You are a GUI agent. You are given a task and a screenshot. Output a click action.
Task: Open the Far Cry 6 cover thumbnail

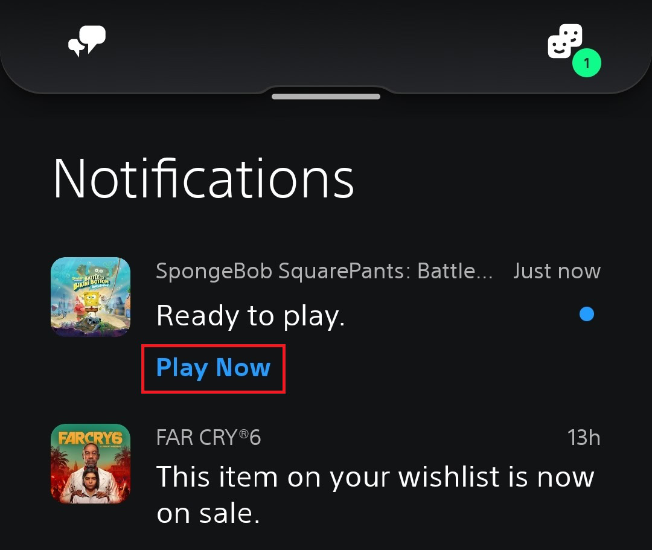91,464
